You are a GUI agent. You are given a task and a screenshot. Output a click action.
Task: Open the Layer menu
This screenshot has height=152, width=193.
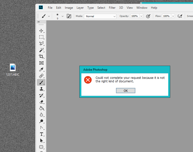(x=80, y=8)
